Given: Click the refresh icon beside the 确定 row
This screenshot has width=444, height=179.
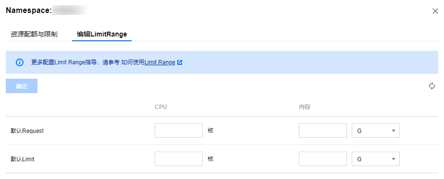Looking at the screenshot, I should (432, 86).
